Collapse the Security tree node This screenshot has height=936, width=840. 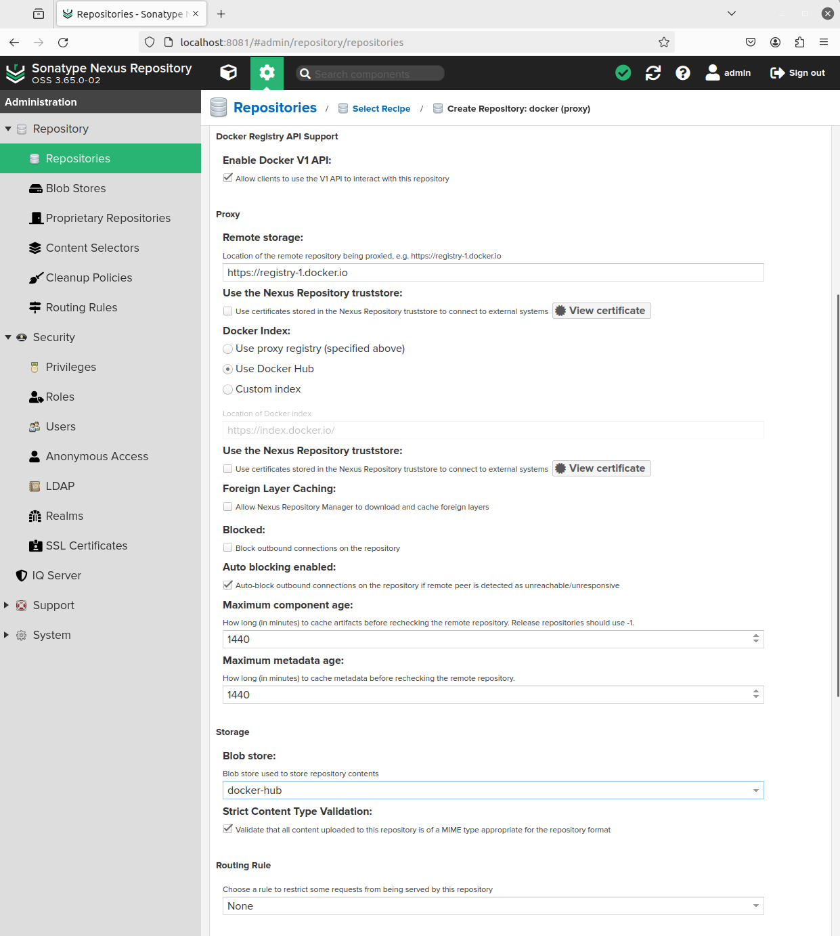click(x=8, y=337)
